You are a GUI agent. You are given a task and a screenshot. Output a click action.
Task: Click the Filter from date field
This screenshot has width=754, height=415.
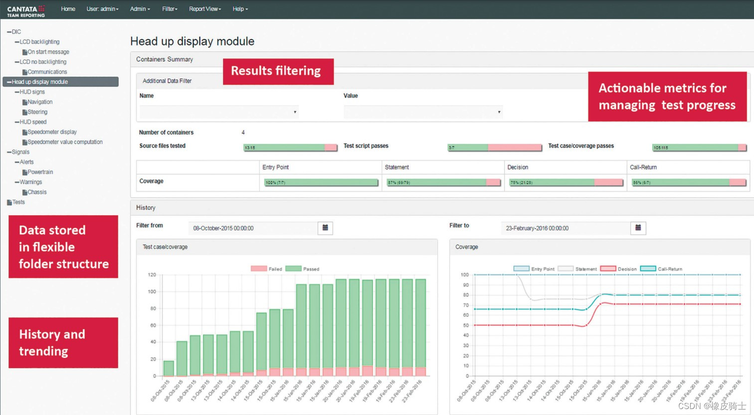coord(253,228)
